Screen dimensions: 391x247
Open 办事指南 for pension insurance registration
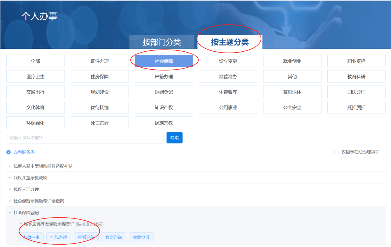point(31,237)
